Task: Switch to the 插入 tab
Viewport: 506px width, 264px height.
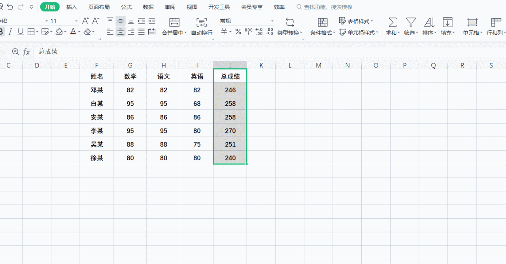Action: pyautogui.click(x=72, y=7)
